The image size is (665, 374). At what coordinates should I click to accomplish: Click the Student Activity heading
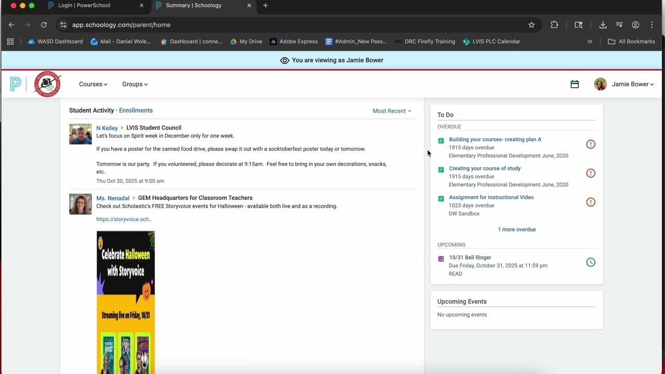coord(91,110)
